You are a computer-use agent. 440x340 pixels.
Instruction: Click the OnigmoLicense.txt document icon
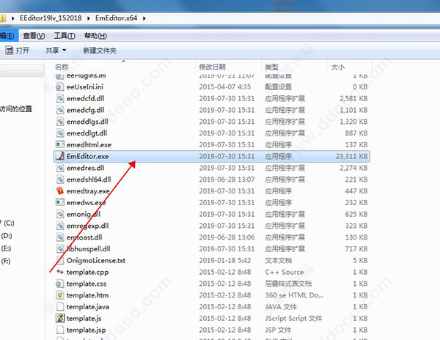tap(60, 260)
